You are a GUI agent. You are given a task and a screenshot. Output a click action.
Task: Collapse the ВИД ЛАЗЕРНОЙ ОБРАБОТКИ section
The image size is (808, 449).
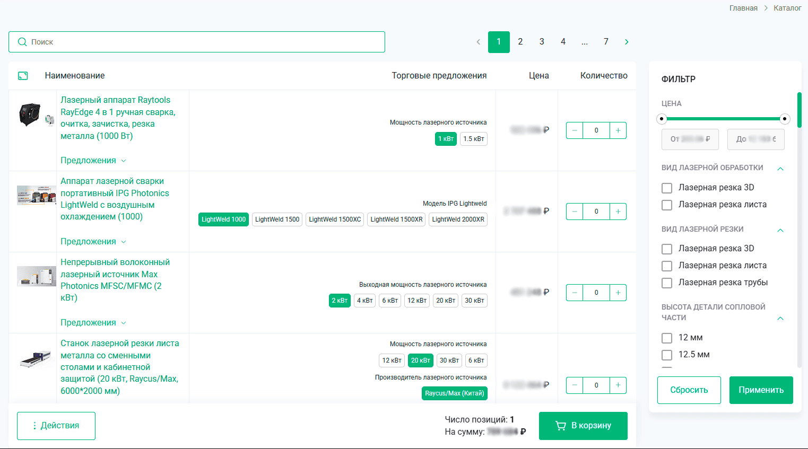click(780, 169)
